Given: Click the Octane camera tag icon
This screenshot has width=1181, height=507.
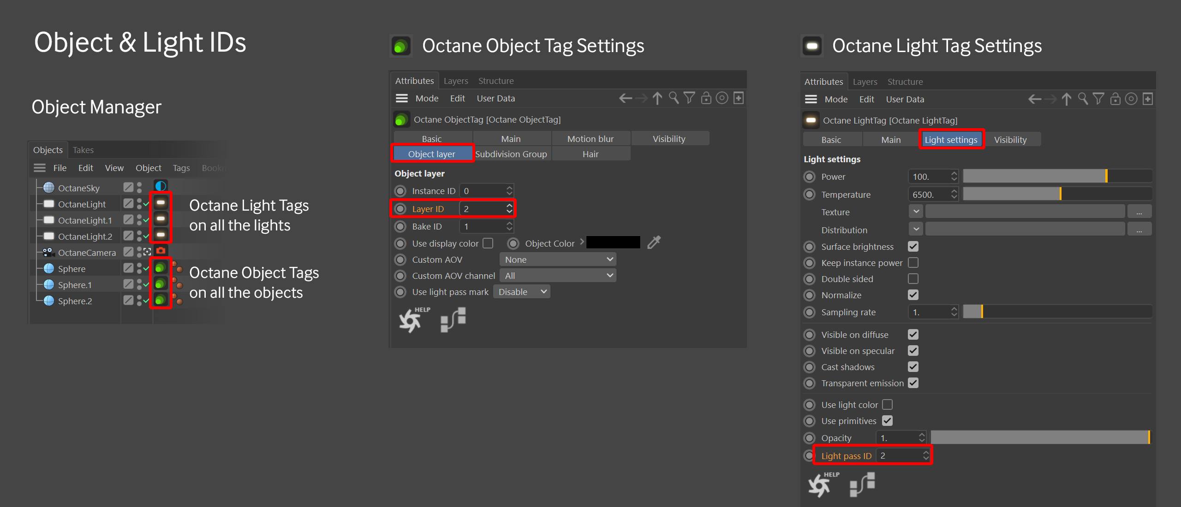Looking at the screenshot, I should 161,251.
